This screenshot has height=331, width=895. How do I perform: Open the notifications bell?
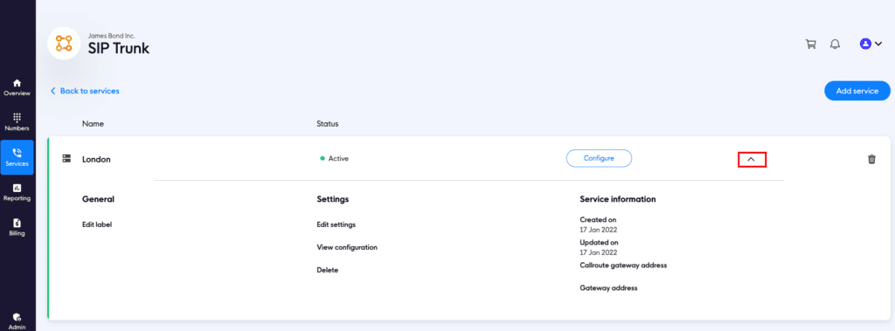point(835,44)
